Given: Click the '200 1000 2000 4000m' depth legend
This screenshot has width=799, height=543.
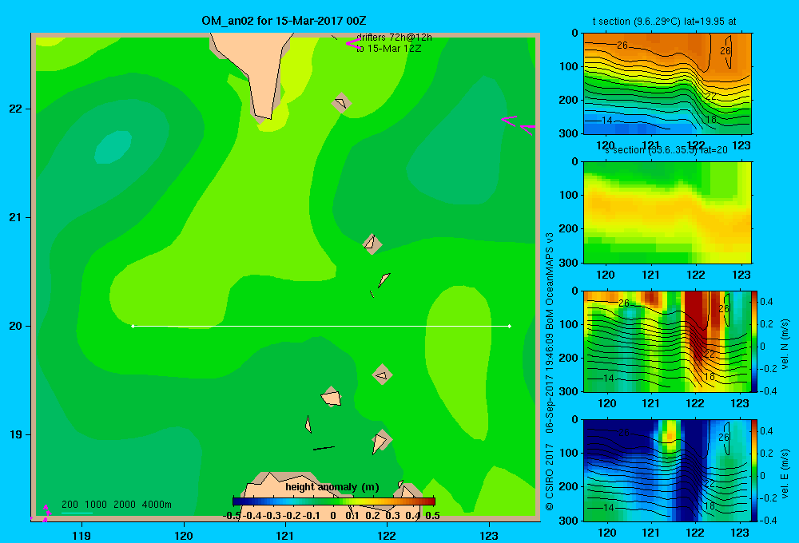Looking at the screenshot, I should pos(116,505).
